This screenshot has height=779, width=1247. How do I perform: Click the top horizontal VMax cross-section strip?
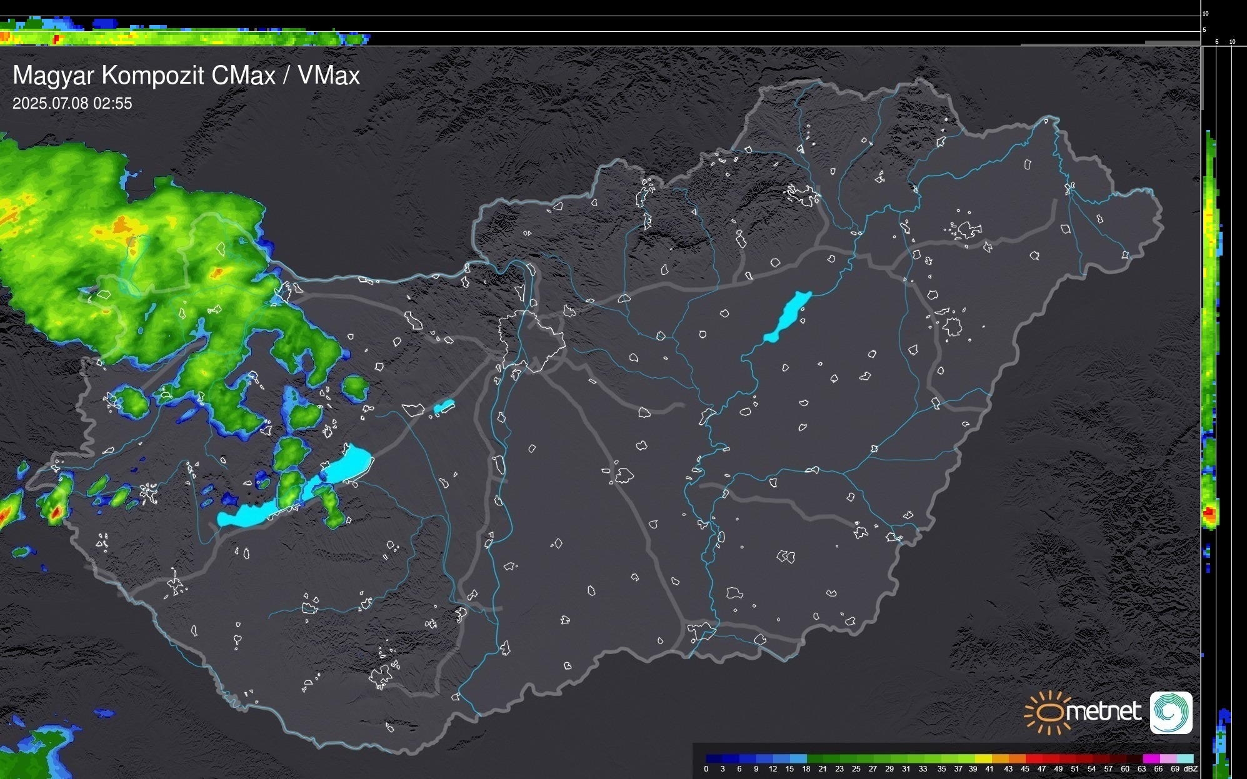pos(188,38)
